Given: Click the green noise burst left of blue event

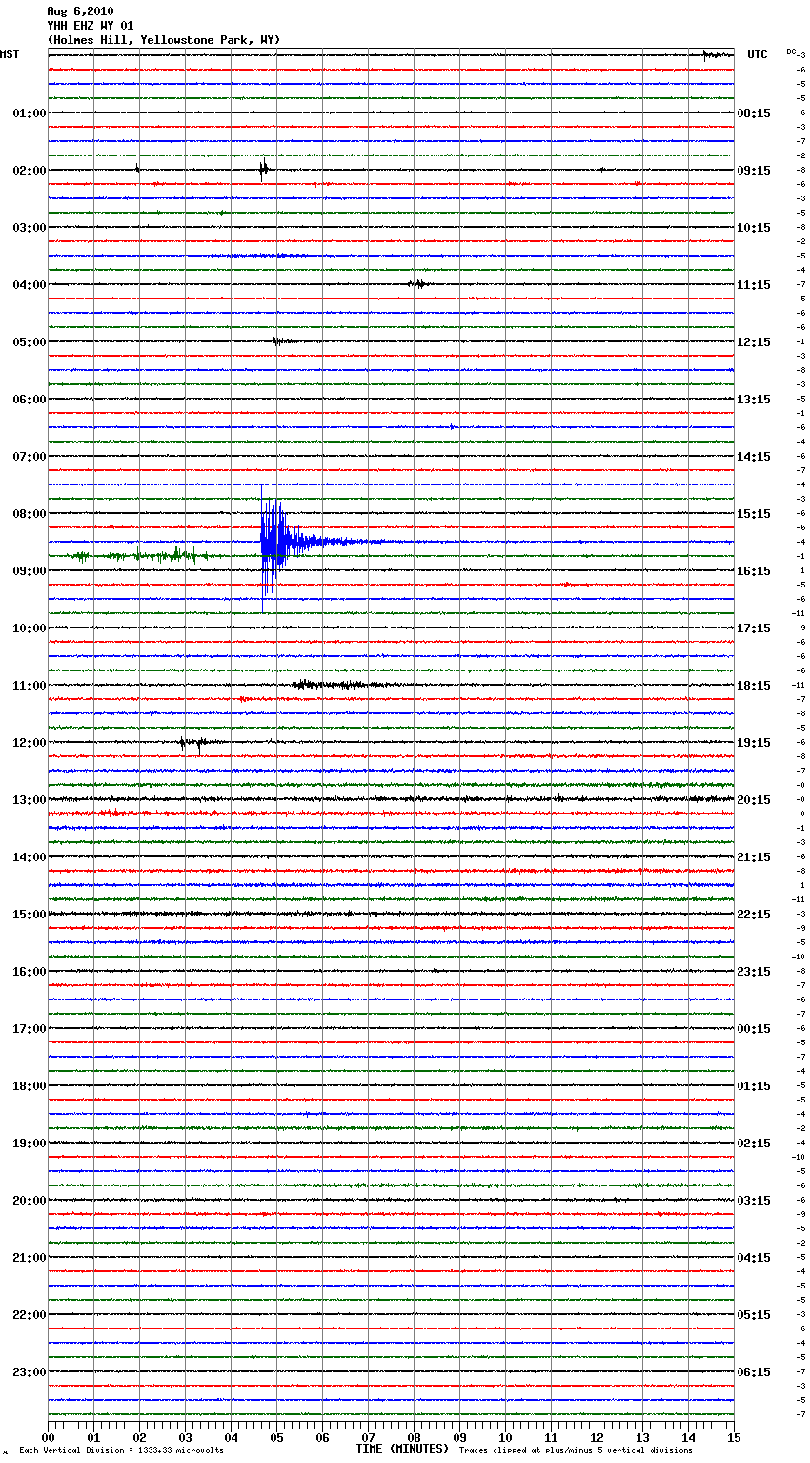Looking at the screenshot, I should point(138,555).
